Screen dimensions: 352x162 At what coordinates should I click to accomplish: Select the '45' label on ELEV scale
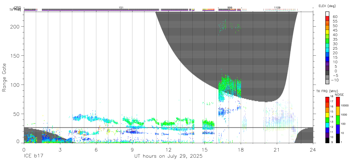click(335, 31)
